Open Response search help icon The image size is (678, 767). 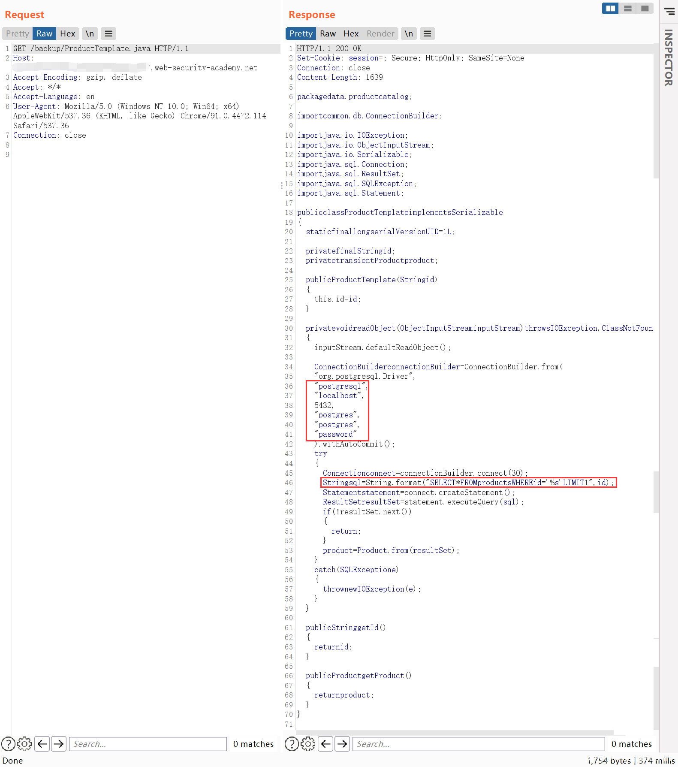(292, 743)
